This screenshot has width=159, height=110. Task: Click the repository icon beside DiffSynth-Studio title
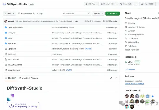pyautogui.click(x=4, y=4)
